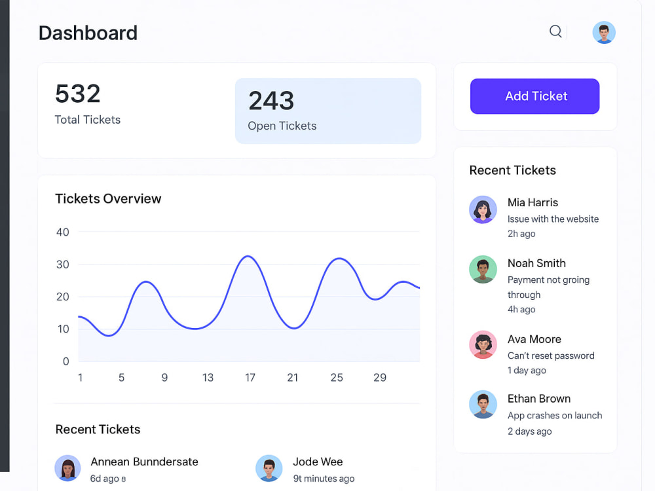Screen dimensions: 655x491
Task: Select the Jode Wee ticket name
Action: click(x=318, y=462)
